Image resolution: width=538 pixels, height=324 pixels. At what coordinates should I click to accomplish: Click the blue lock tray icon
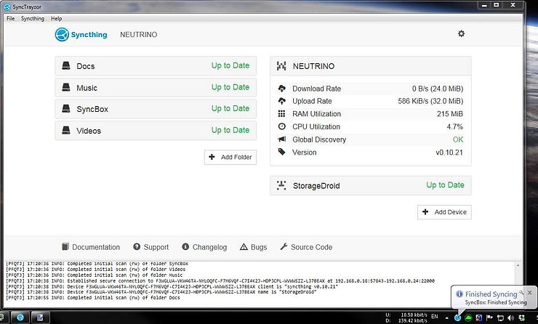click(478, 318)
